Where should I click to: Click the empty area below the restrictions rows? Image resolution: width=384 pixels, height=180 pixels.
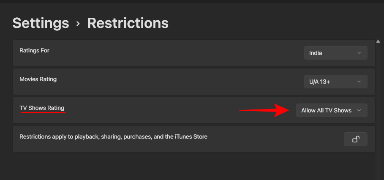(190, 167)
